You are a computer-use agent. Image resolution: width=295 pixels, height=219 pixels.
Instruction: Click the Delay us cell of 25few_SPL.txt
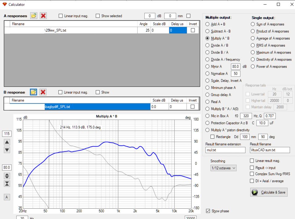pos(178,30)
